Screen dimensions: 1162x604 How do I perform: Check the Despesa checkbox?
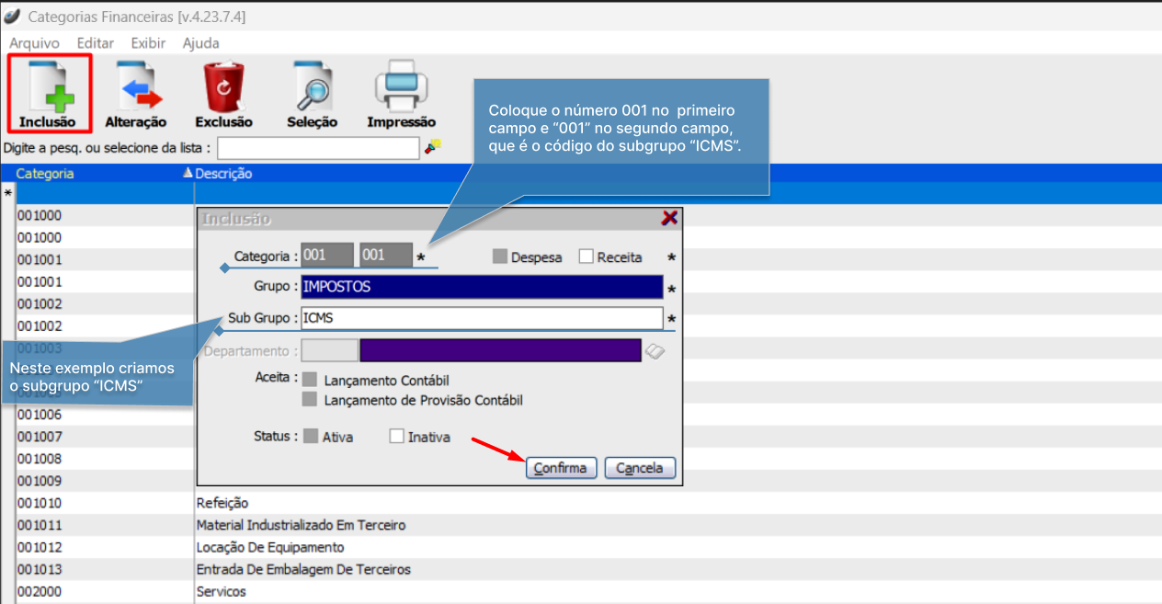[500, 257]
